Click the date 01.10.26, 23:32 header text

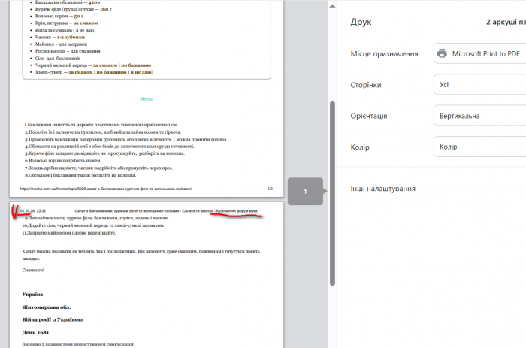point(33,210)
